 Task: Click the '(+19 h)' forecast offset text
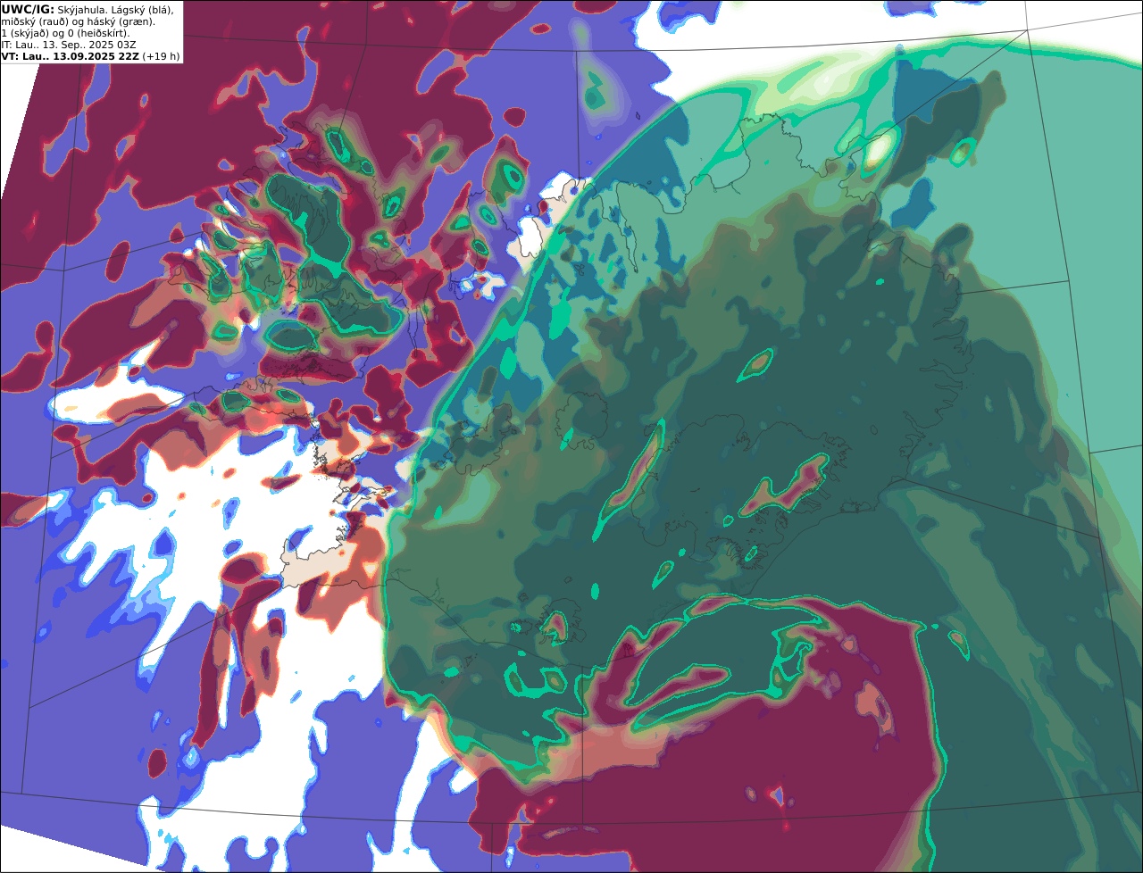click(x=161, y=56)
